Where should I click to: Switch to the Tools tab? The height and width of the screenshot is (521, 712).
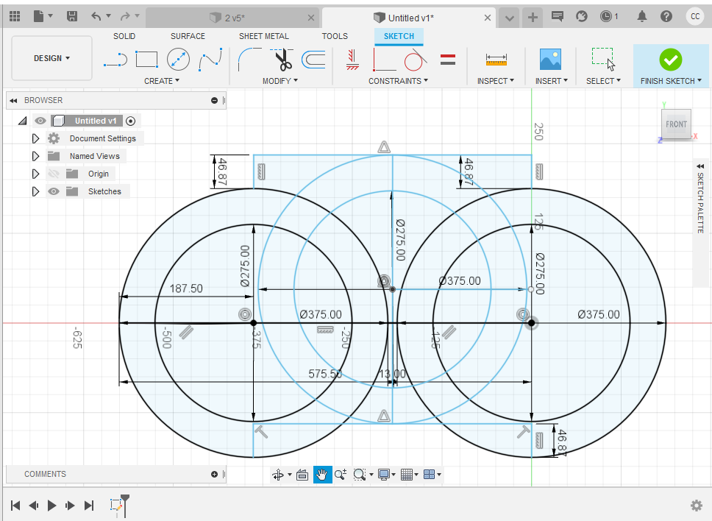tap(335, 36)
